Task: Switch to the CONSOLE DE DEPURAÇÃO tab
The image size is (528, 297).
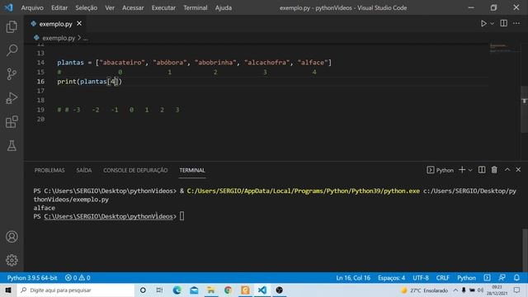Action: pyautogui.click(x=135, y=171)
